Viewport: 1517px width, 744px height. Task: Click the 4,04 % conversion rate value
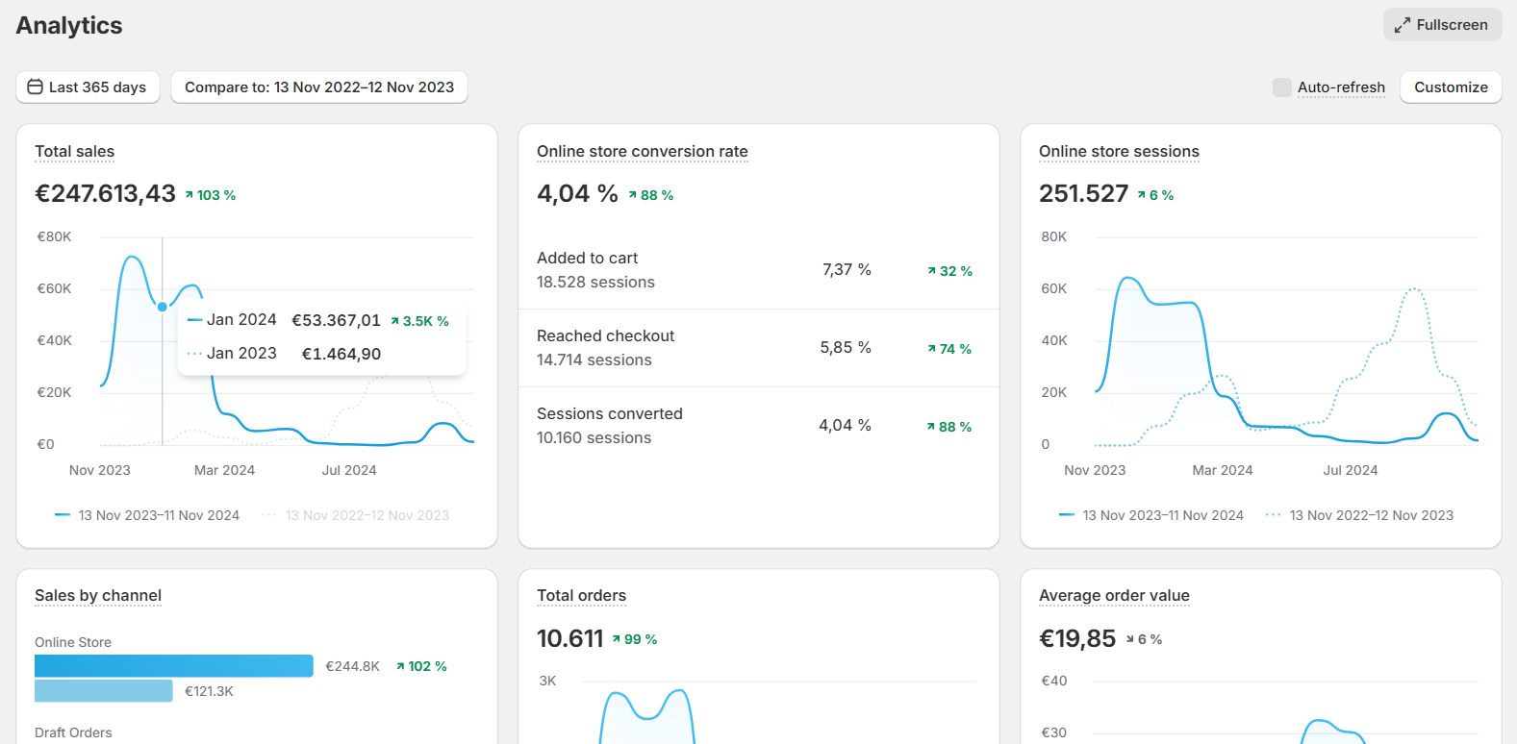click(577, 193)
